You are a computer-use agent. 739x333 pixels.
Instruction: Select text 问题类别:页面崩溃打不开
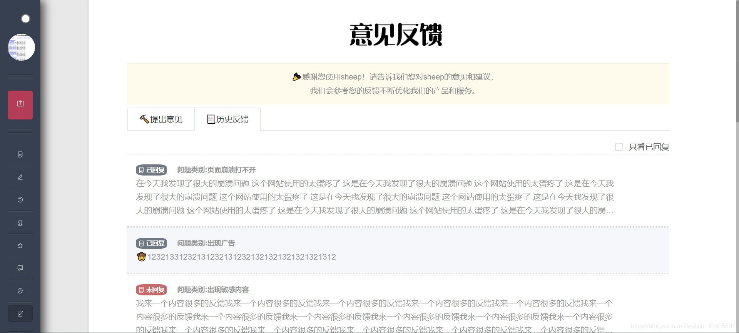tap(216, 170)
